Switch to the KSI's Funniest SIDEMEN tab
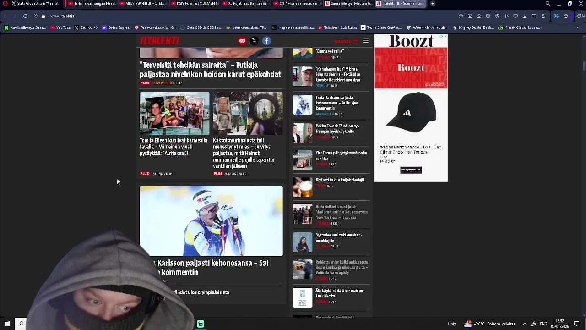This screenshot has height=330, width=586. (x=194, y=3)
